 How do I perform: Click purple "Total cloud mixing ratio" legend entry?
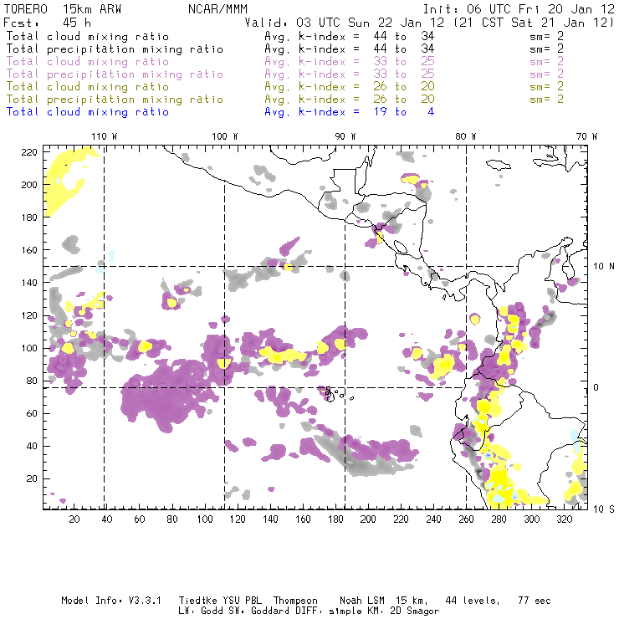pos(88,62)
